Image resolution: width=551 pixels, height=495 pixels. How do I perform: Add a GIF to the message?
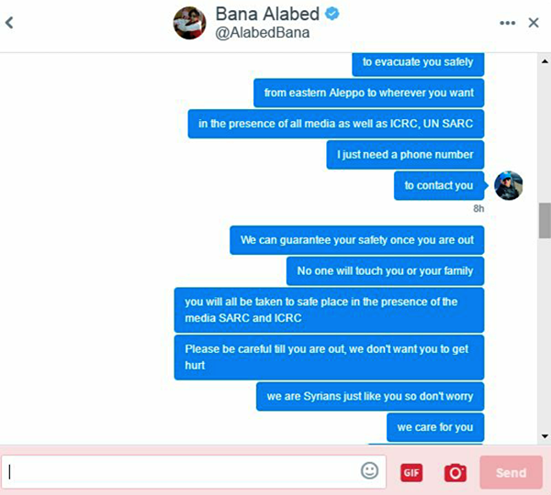(x=411, y=473)
